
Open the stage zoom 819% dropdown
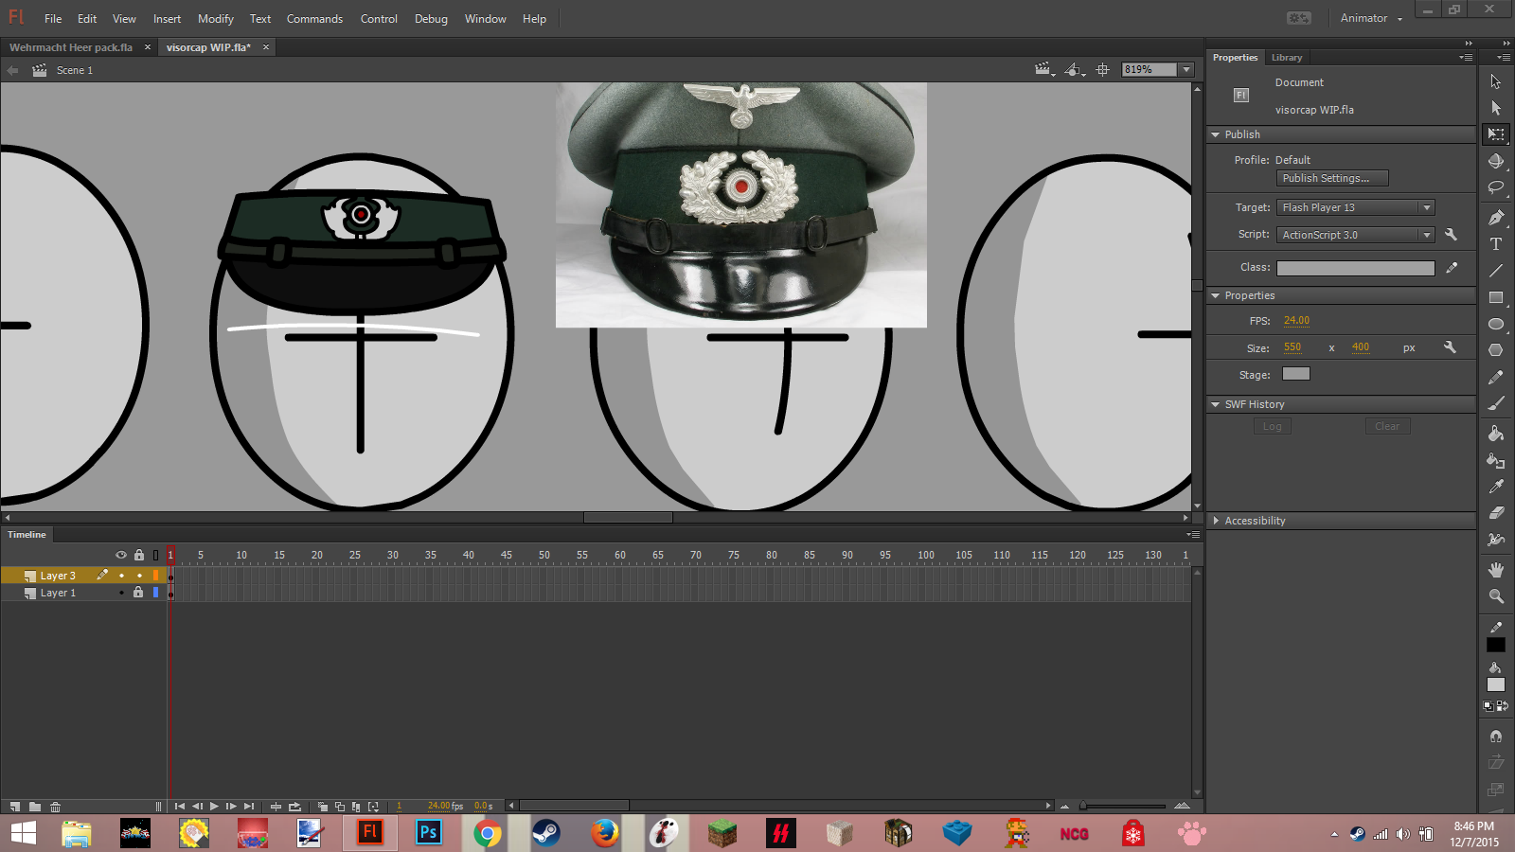1185,70
